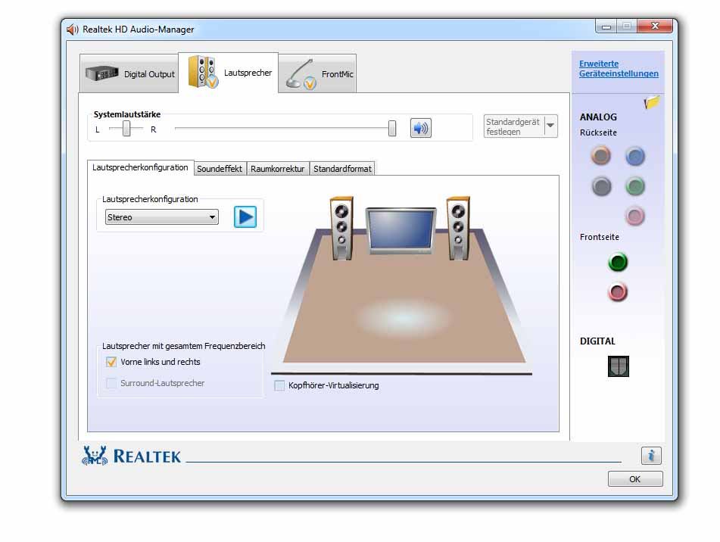
Task: Click the glowing listener spot on floor
Action: (x=403, y=318)
